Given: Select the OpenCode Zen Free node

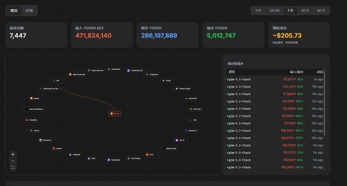Looking at the screenshot, I should point(48,88).
